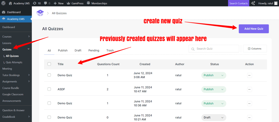279x122 pixels.
Task: Check the box for June 12 Demo Quiz
Action: coord(49,75)
